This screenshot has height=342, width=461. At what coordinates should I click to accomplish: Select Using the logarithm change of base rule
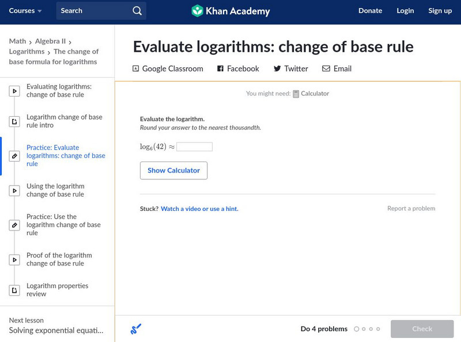(55, 190)
